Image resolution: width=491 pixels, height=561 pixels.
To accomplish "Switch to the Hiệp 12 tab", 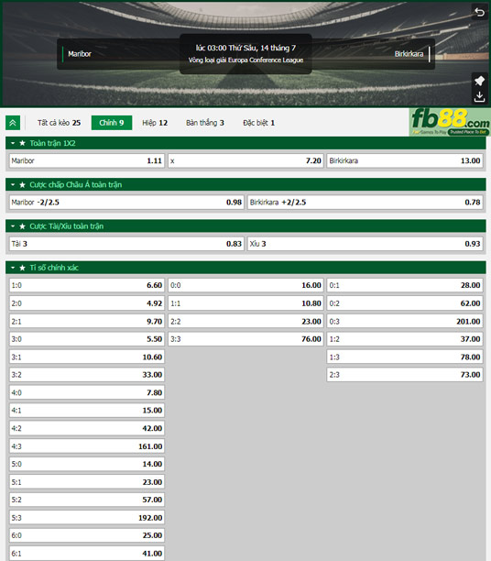I will tap(155, 123).
